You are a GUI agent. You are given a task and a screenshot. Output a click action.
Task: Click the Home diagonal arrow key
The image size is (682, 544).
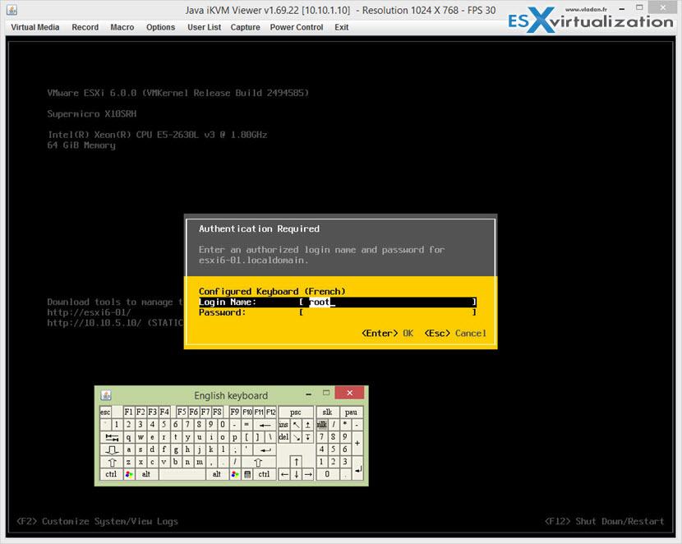(x=296, y=425)
